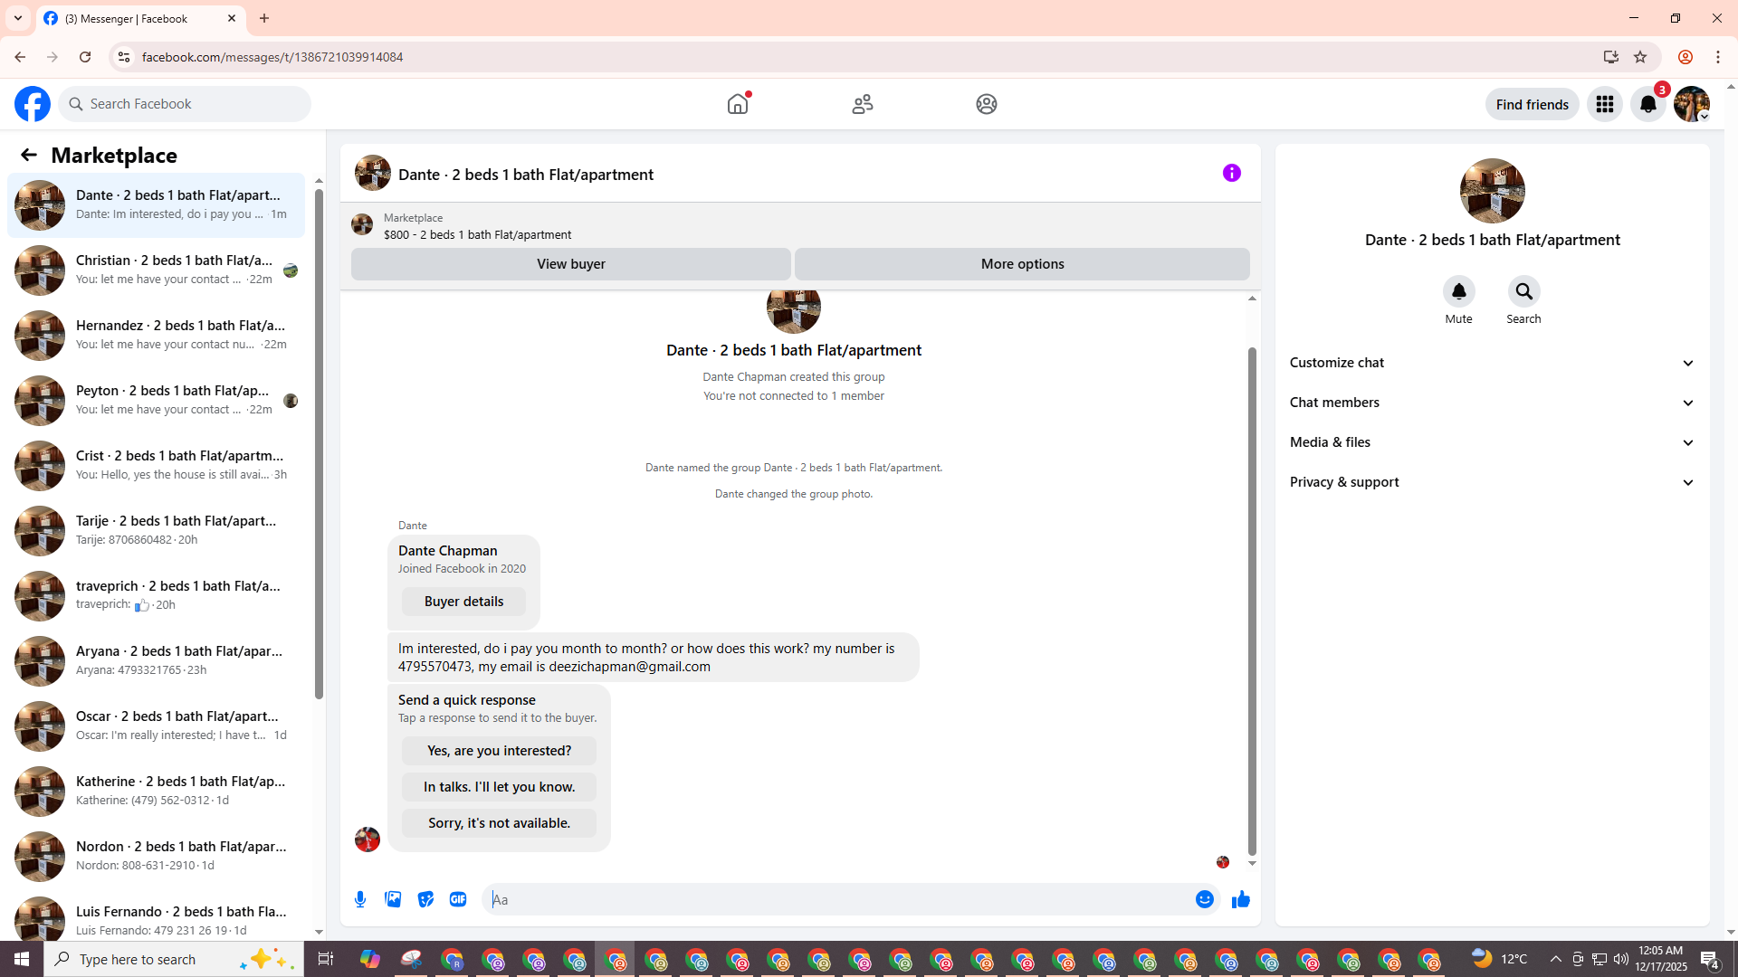Open the Tarije conversation
This screenshot has width=1738, height=977.
[157, 531]
